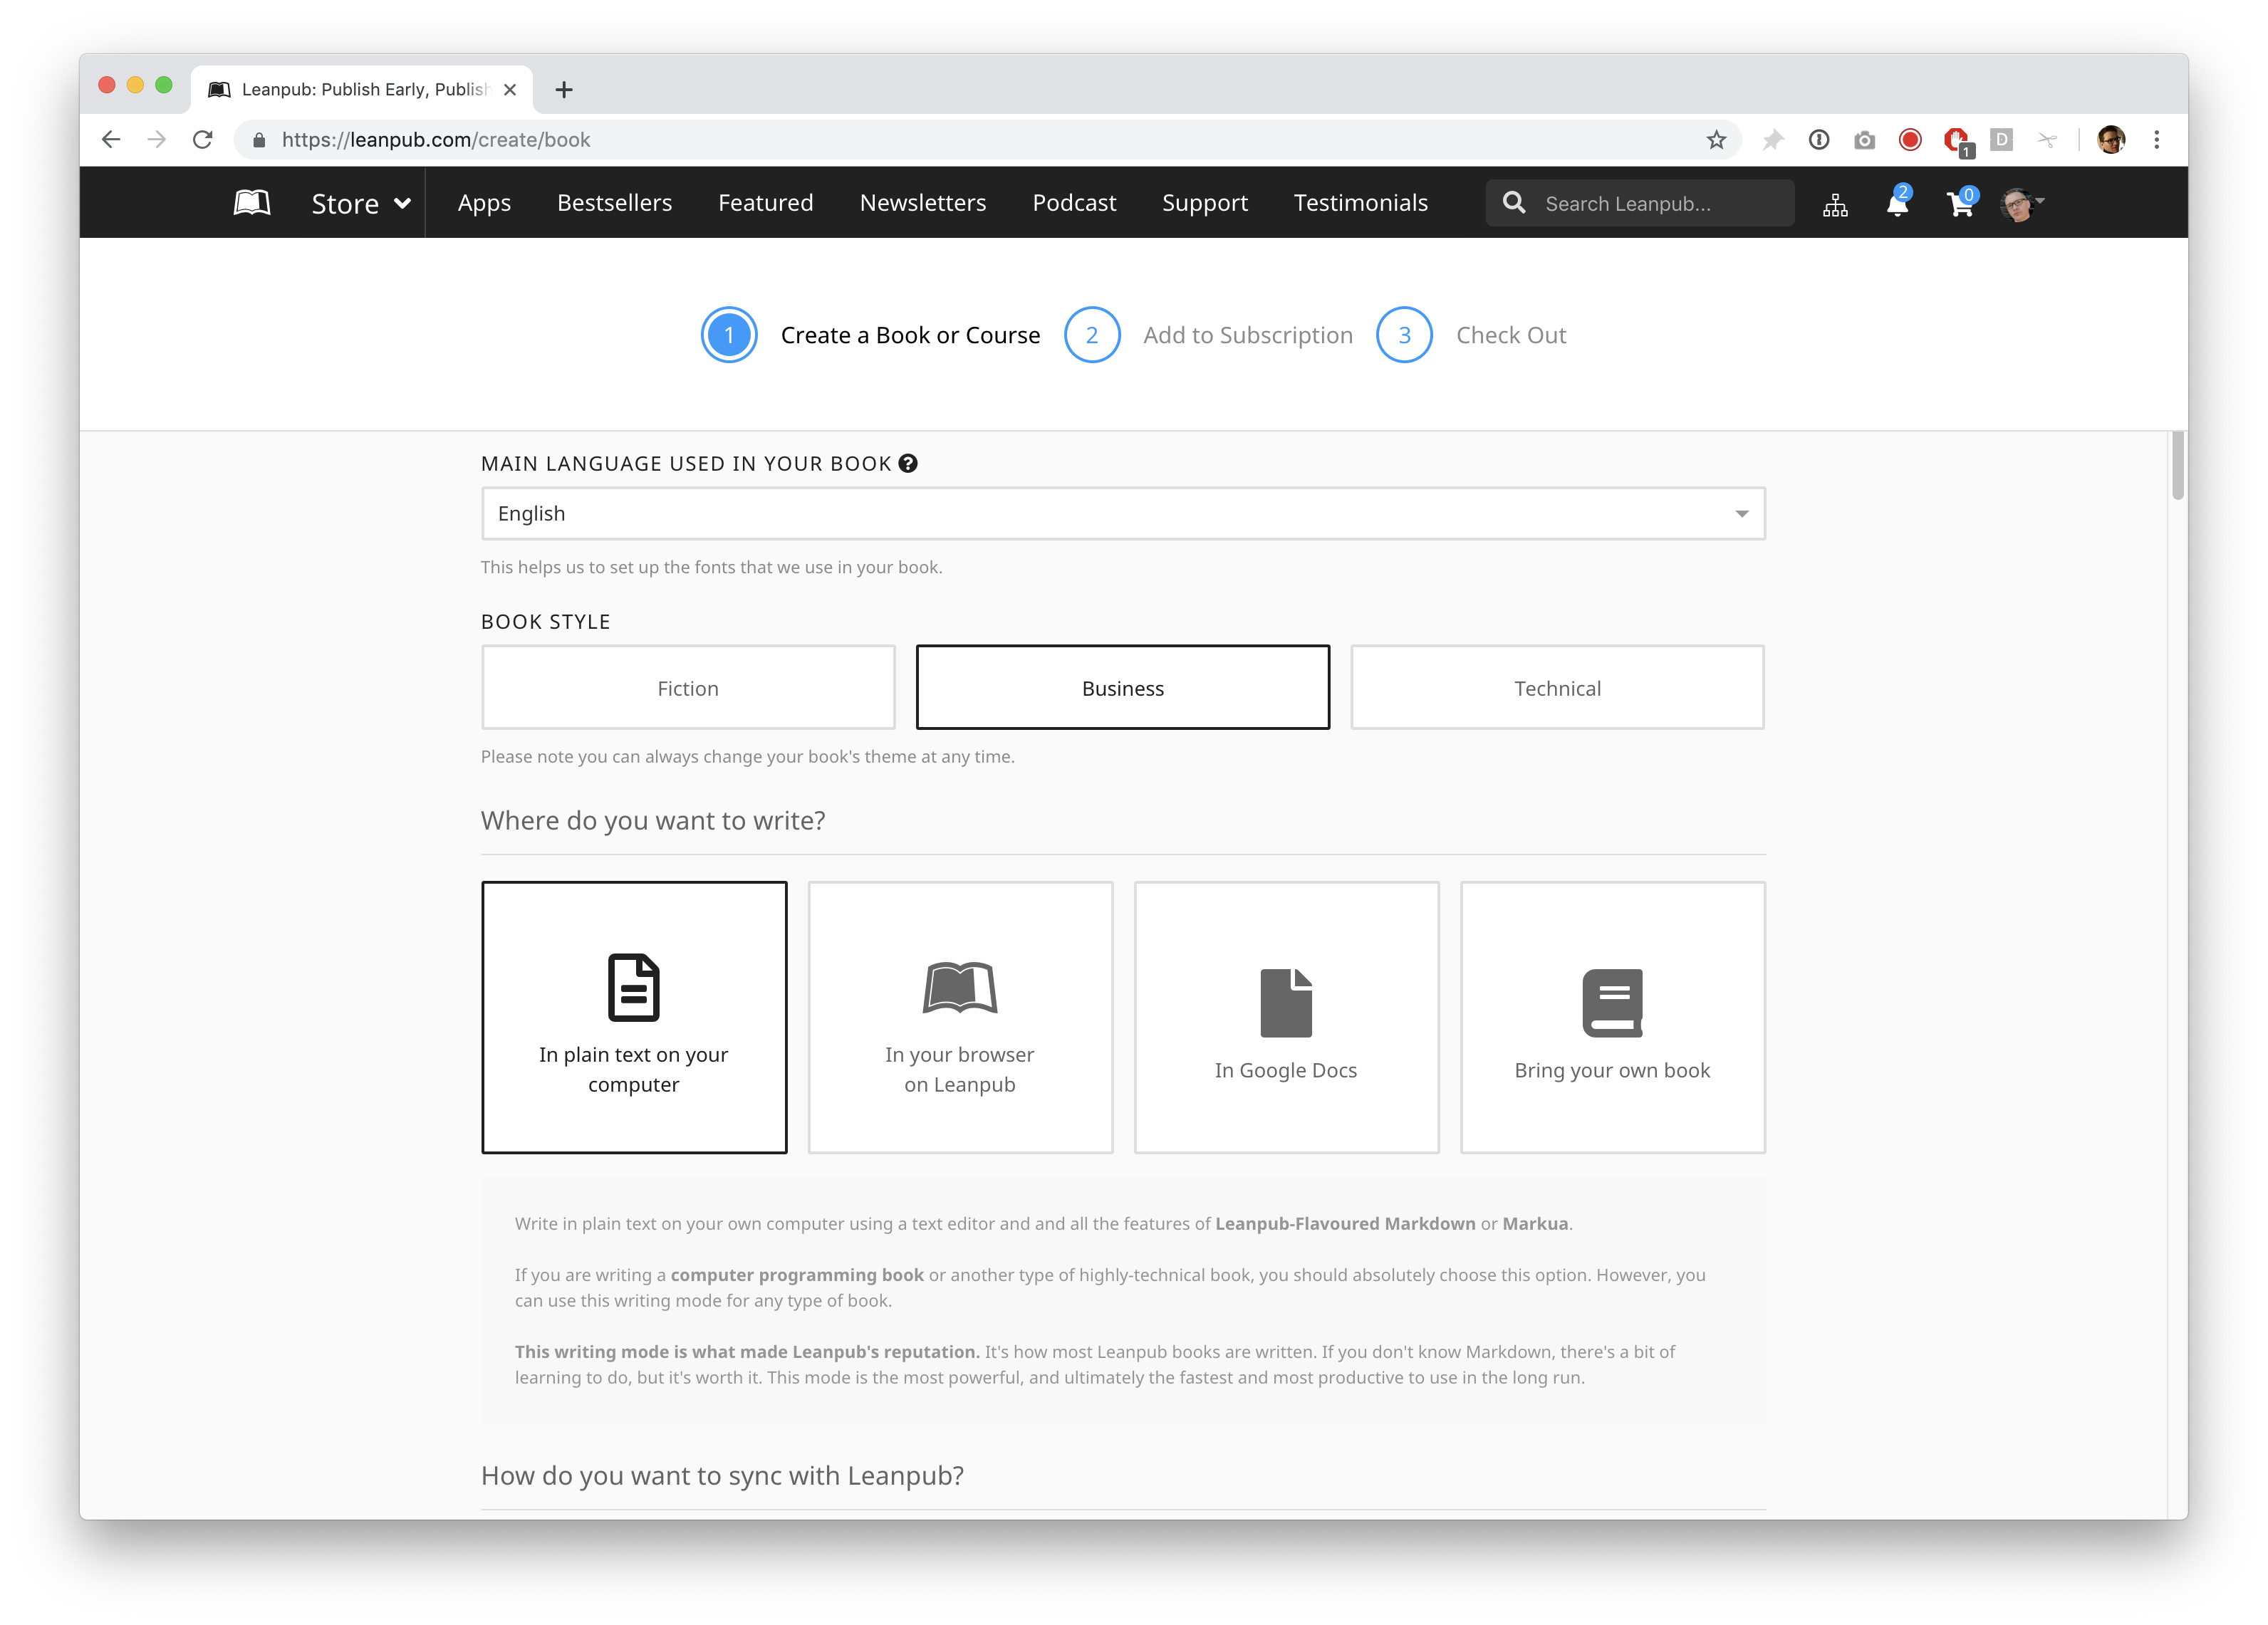The image size is (2268, 1625).
Task: Click the 1Password extension icon
Action: point(1819,140)
